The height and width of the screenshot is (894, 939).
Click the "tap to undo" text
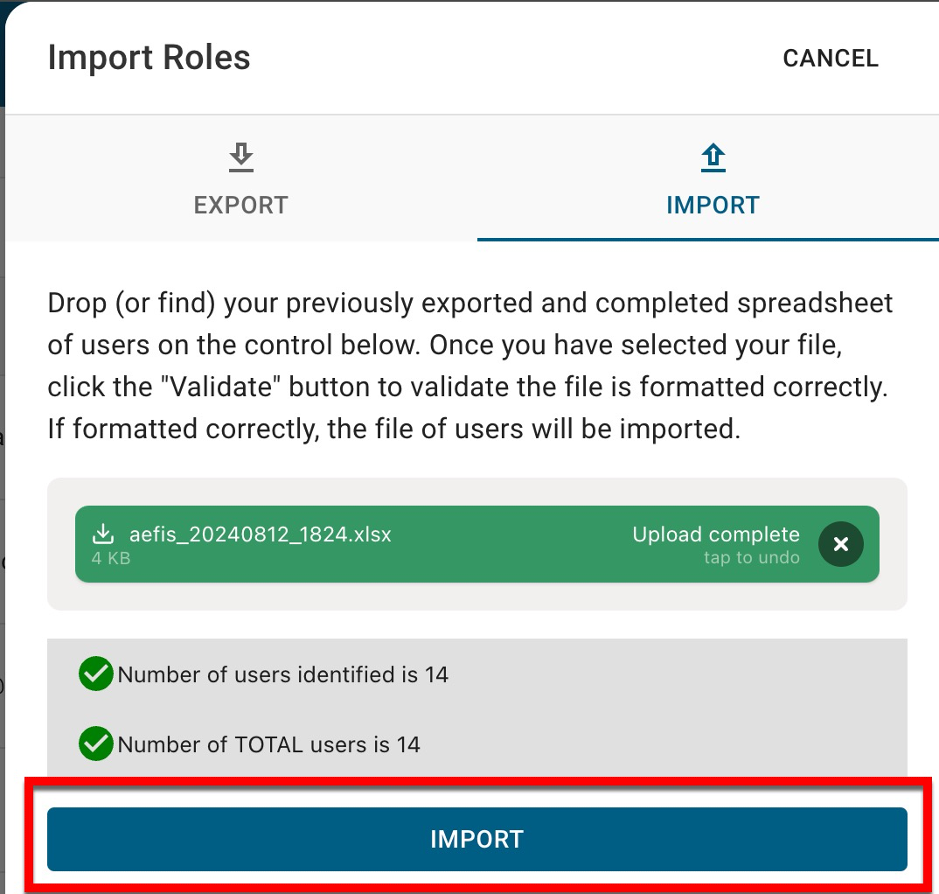pyautogui.click(x=751, y=558)
